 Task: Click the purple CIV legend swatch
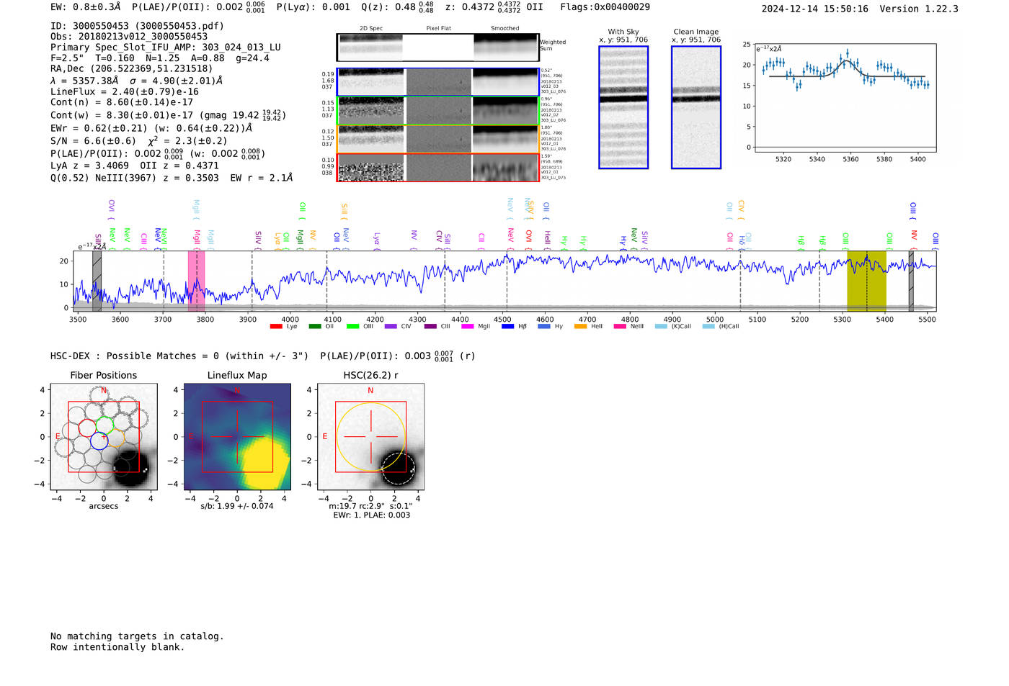[x=391, y=327]
